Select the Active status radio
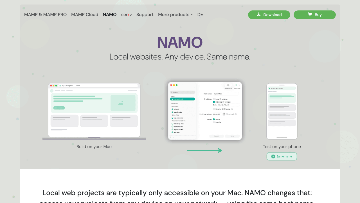The image size is (360, 203). [x=214, y=119]
